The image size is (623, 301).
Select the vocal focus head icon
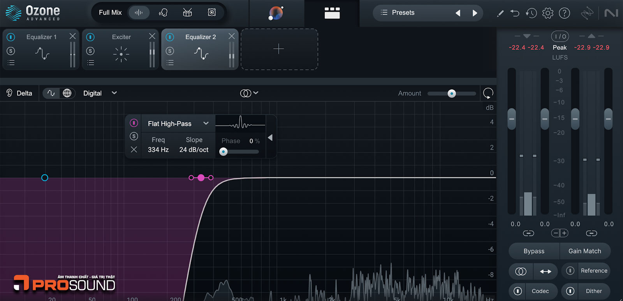(x=163, y=12)
